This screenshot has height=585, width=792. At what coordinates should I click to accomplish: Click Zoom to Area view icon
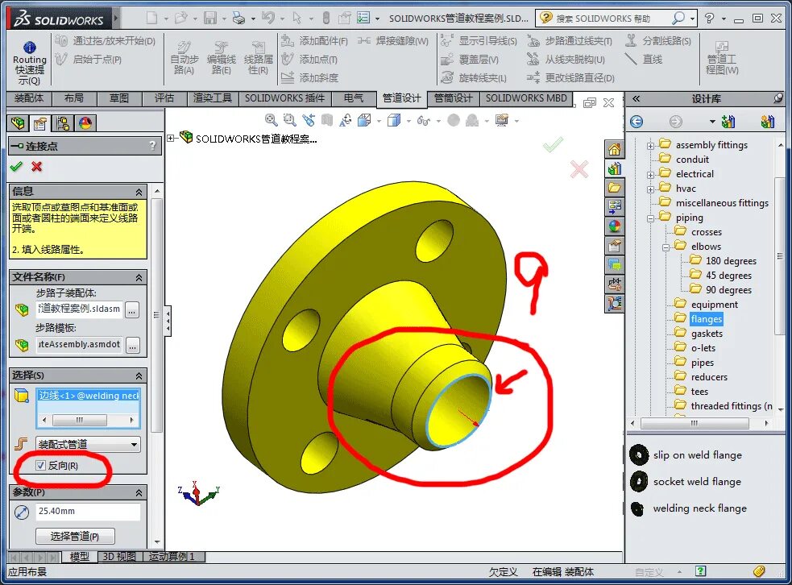tap(289, 120)
